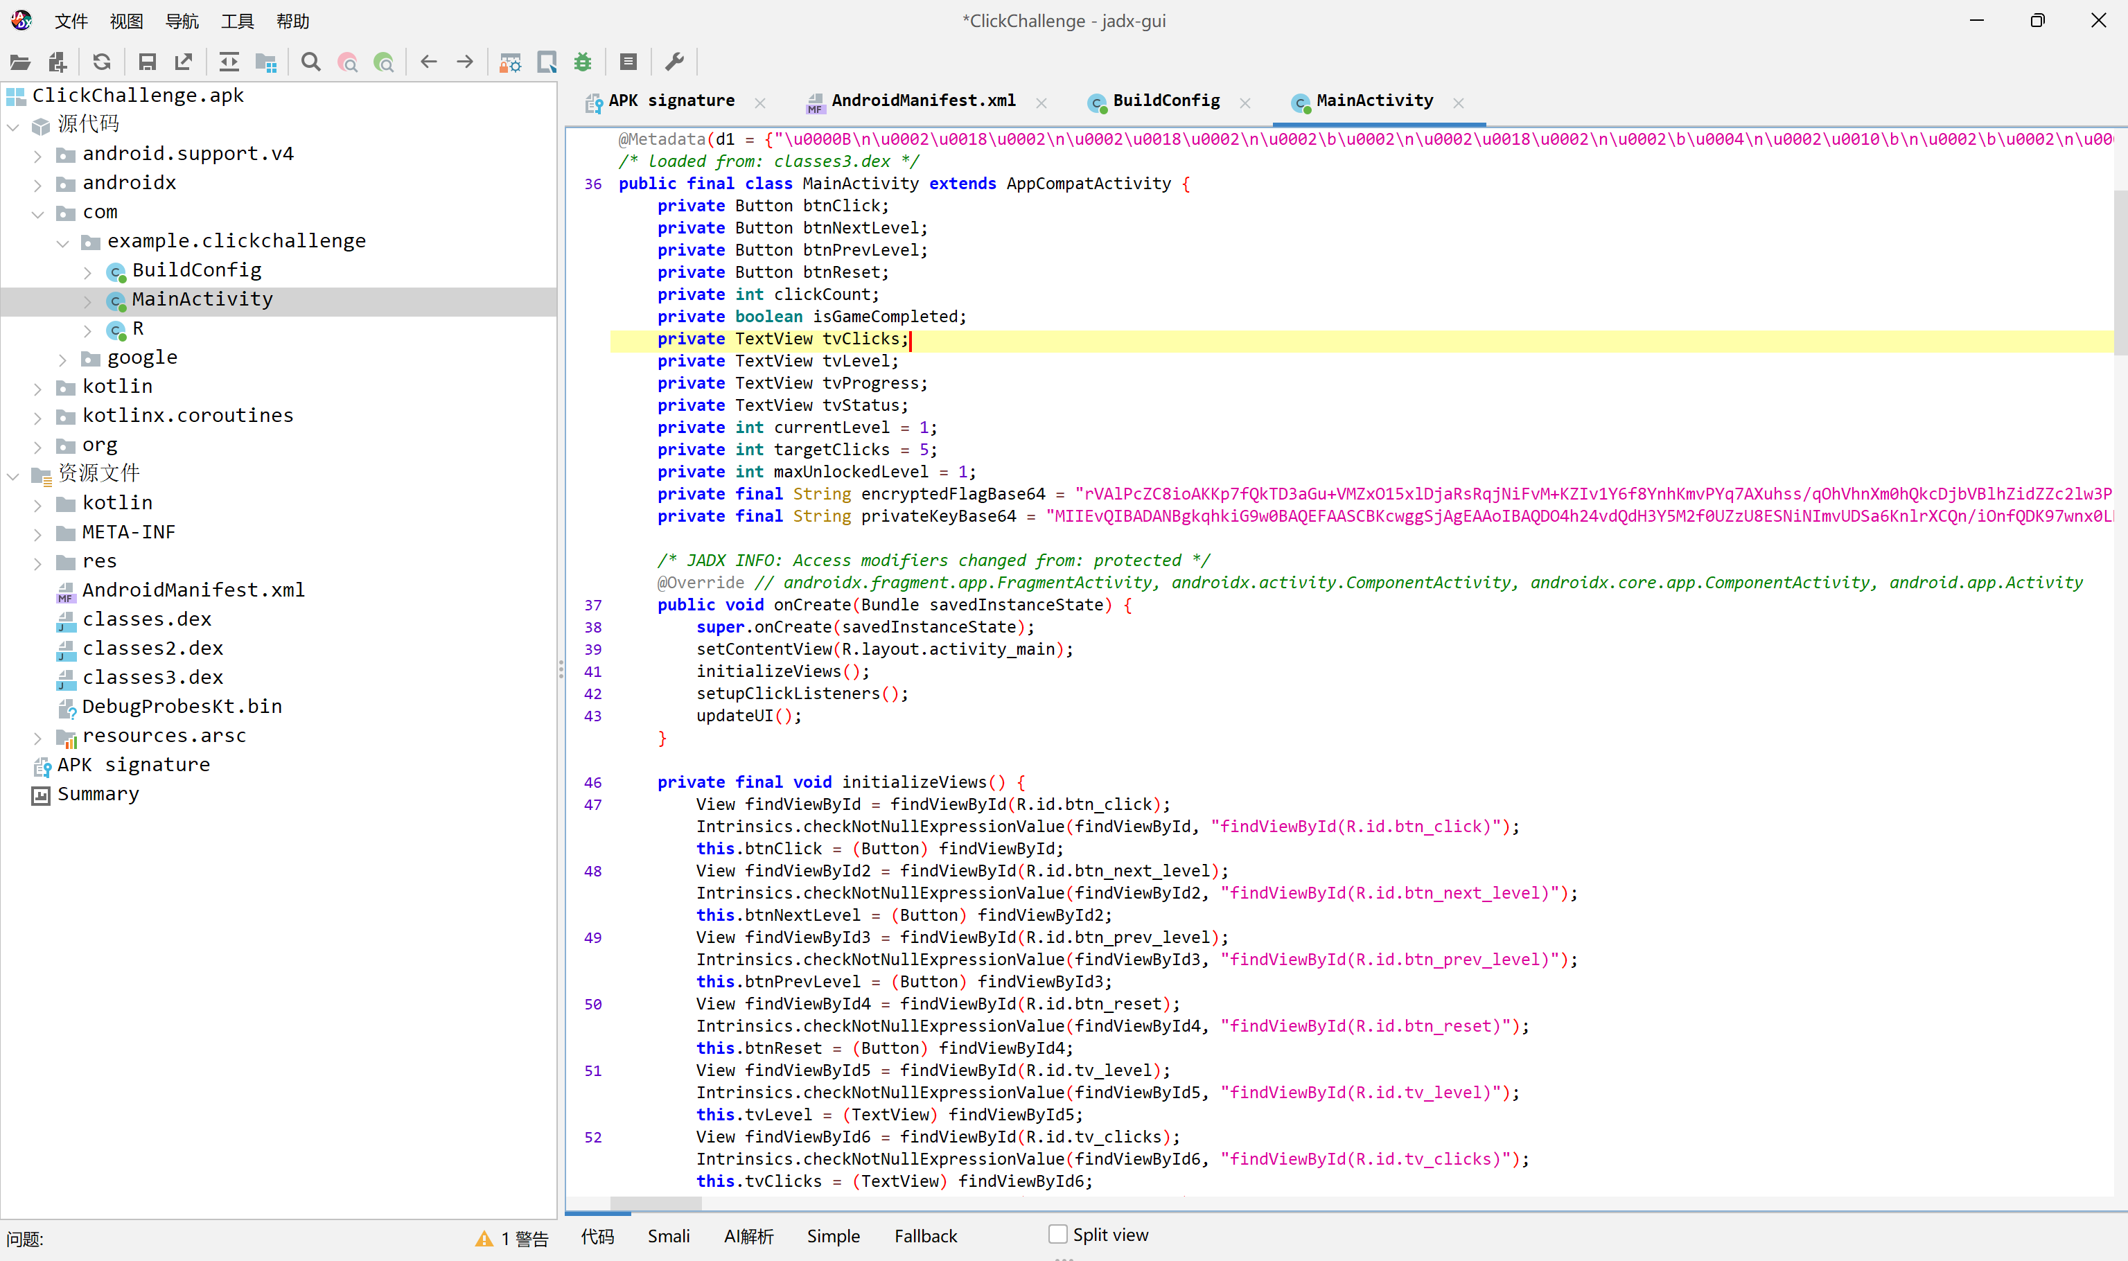2128x1261 pixels.
Task: Switch to Smali code view
Action: 668,1236
